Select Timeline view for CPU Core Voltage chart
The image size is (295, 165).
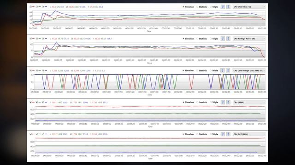pos(188,71)
